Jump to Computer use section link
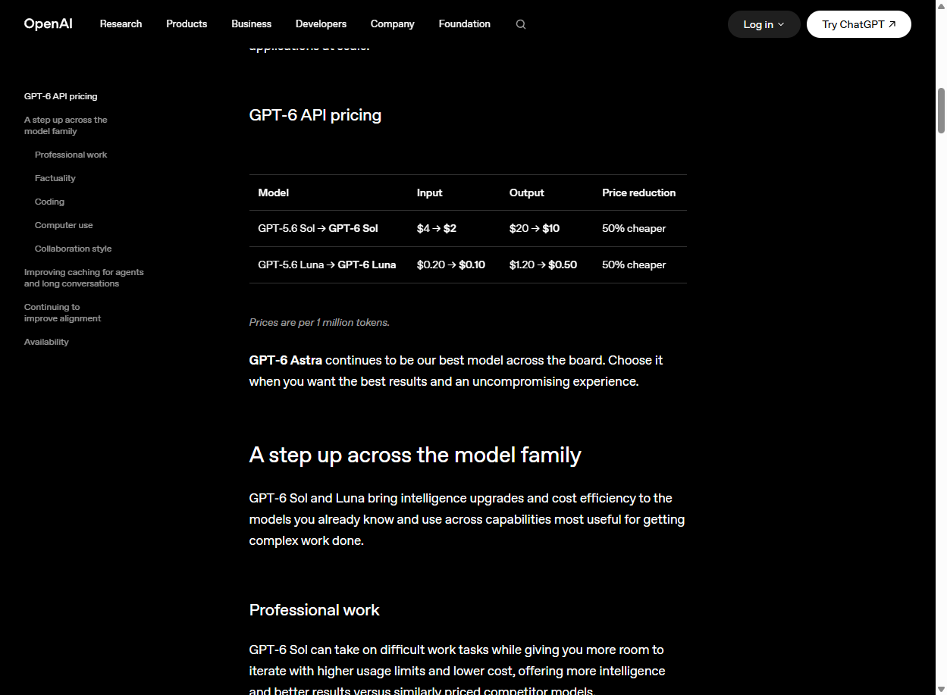The height and width of the screenshot is (695, 947). click(64, 225)
